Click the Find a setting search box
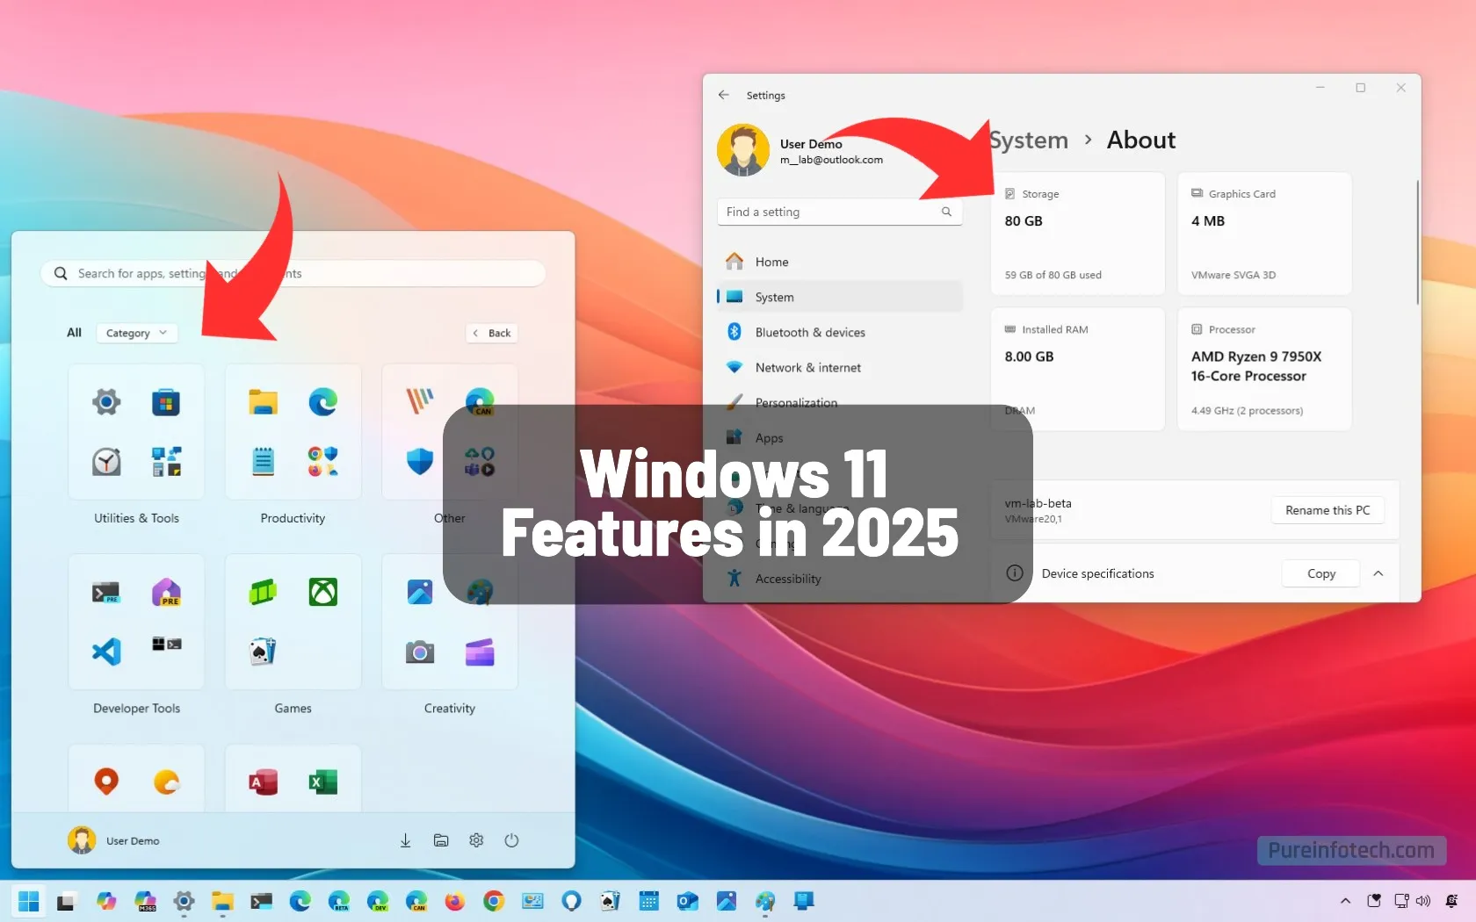This screenshot has width=1476, height=922. point(840,212)
